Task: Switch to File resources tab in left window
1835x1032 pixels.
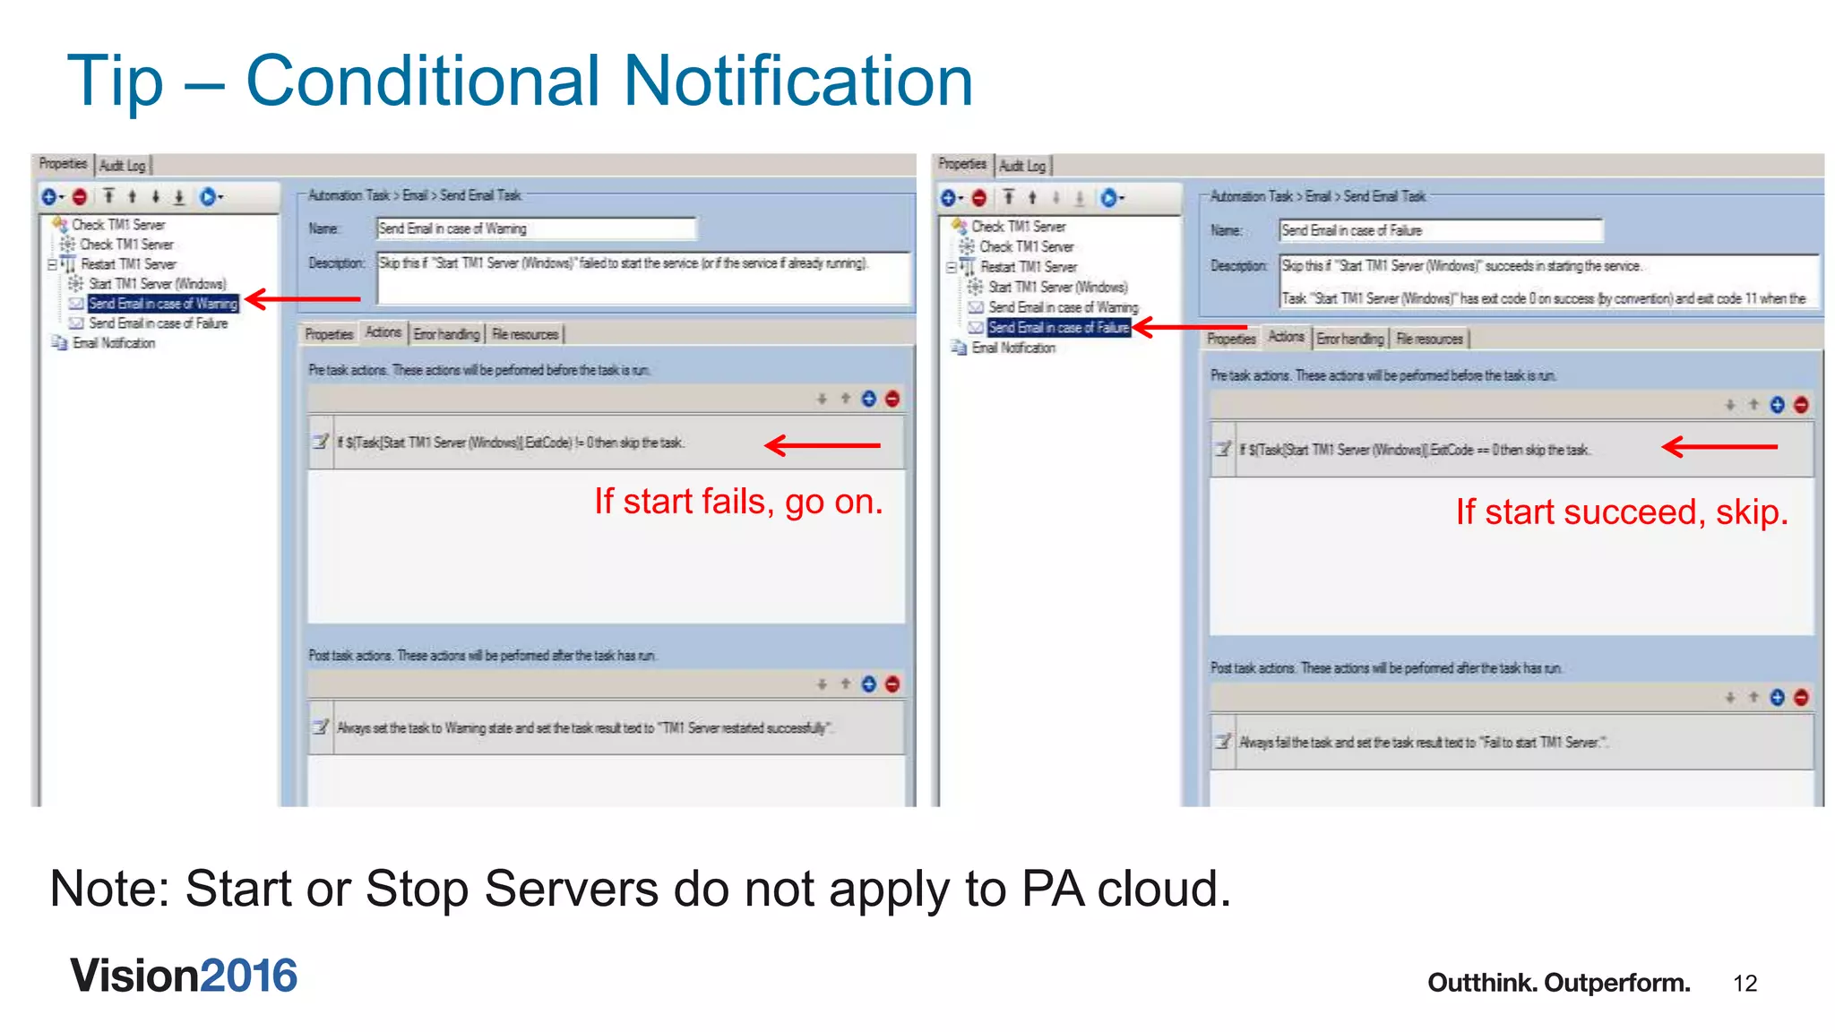Action: (x=525, y=334)
